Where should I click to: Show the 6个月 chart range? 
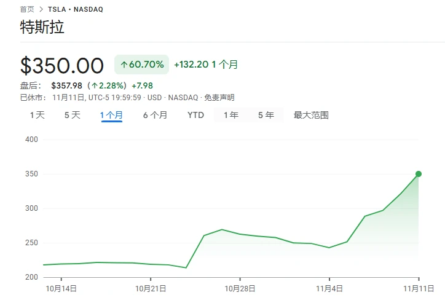click(155, 115)
